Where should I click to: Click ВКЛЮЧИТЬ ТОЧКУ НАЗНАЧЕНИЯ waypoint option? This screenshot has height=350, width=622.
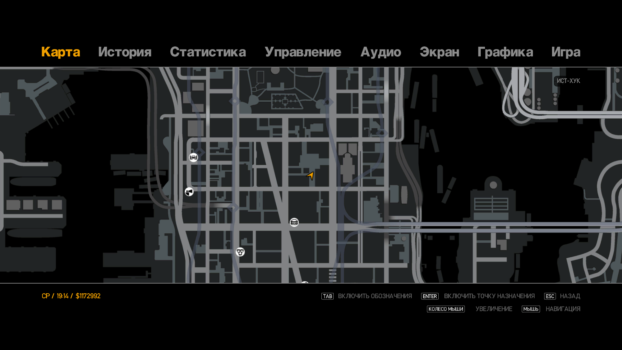489,296
